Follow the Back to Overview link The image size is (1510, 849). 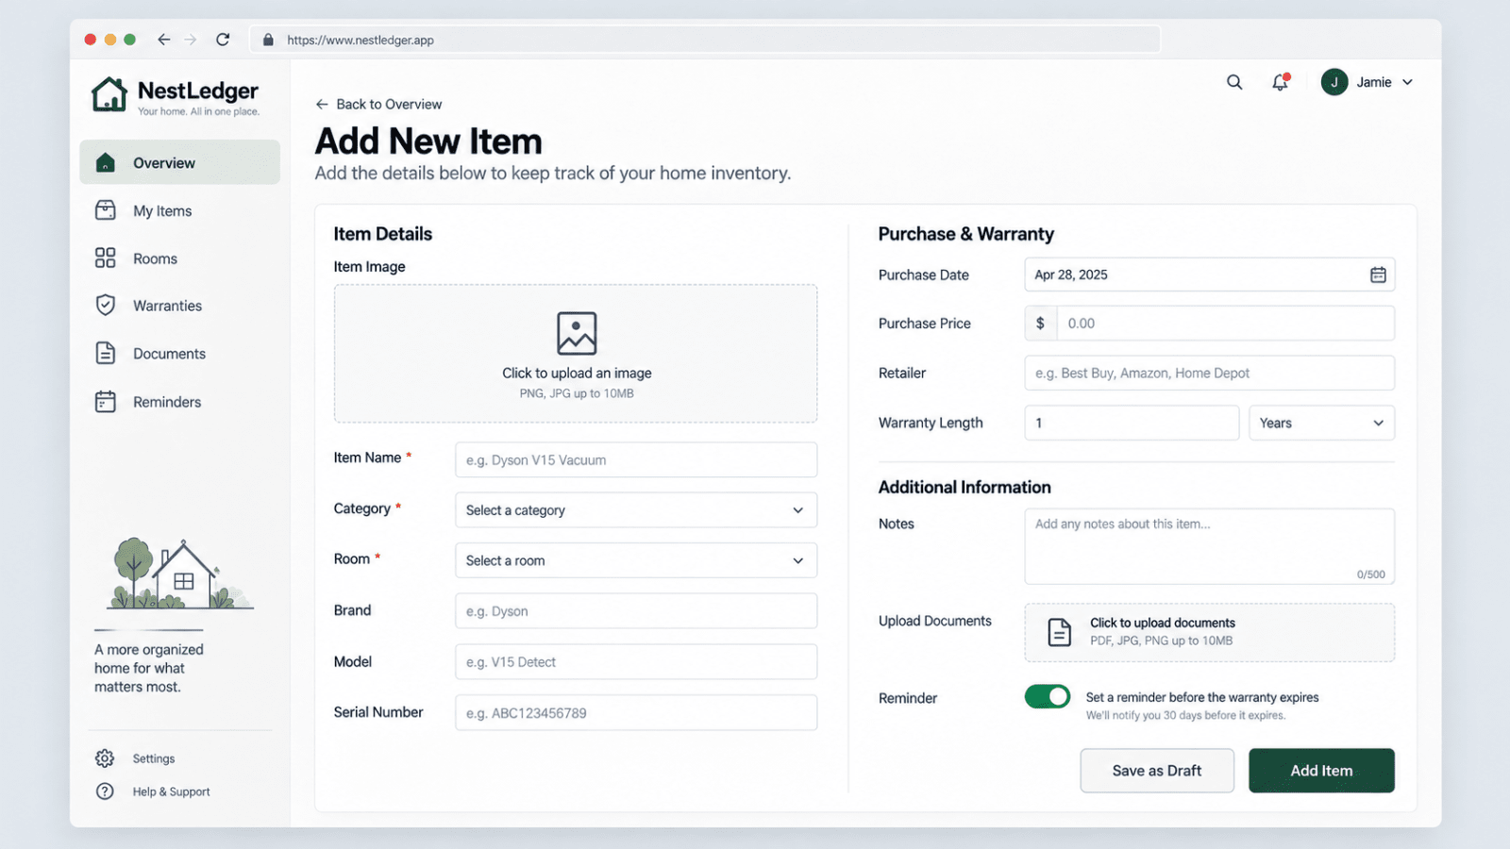pos(378,104)
